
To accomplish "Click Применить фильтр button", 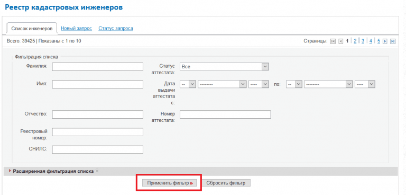I will coord(169,183).
